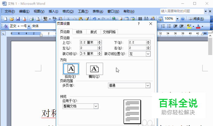Viewport: 213px width, 126px height.
Task: Open the 格式(O) menu
Action: (x=68, y=11)
